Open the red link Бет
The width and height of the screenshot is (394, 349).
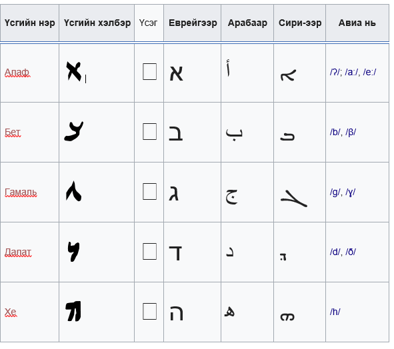click(13, 132)
